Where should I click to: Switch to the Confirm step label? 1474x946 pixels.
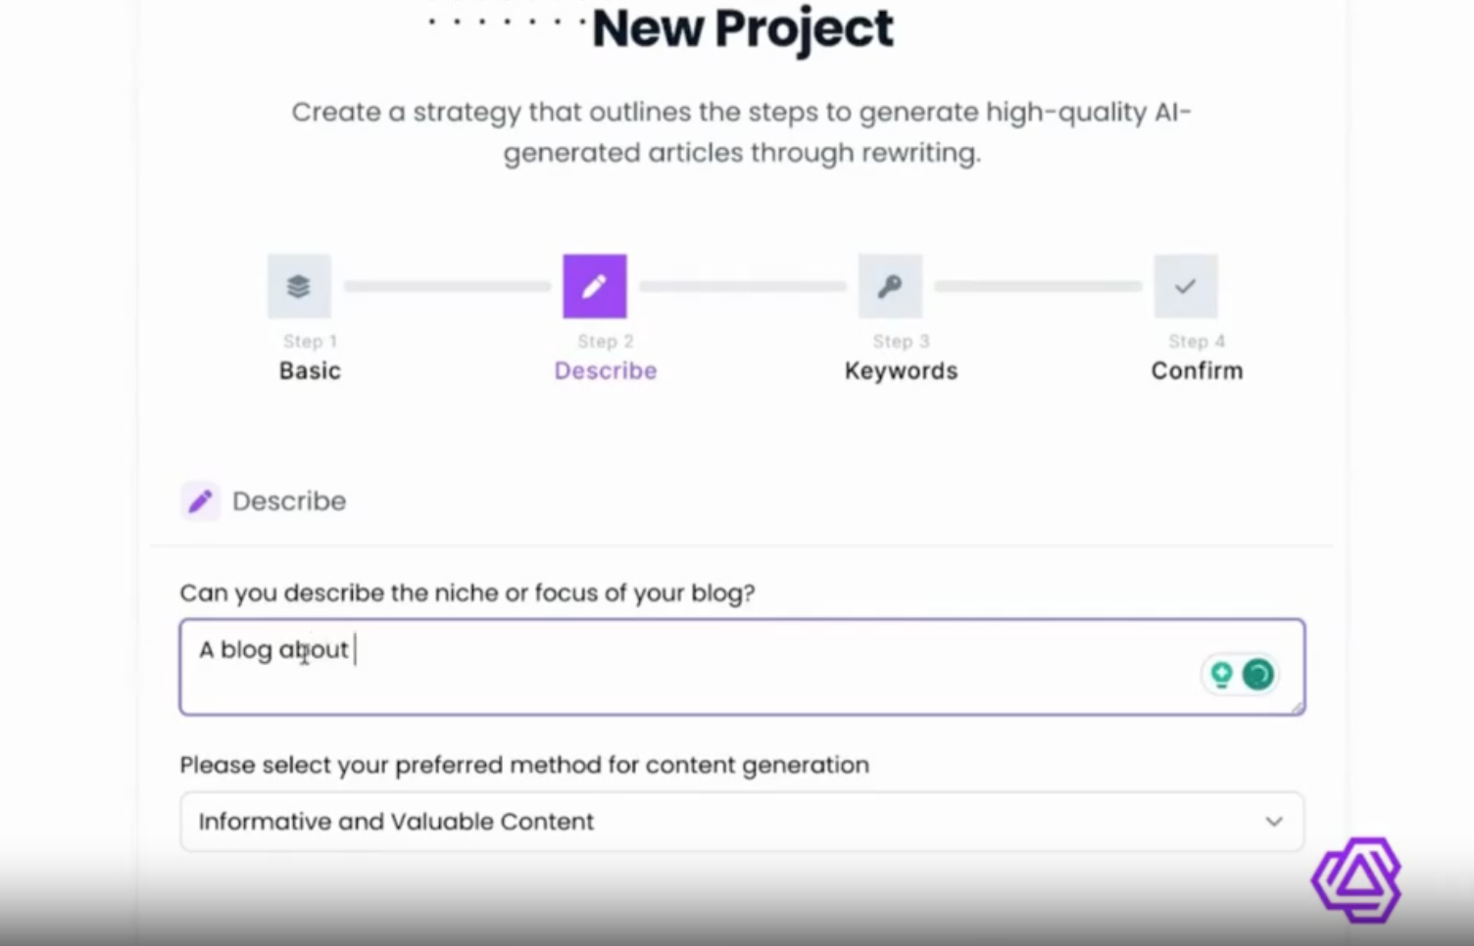coord(1197,371)
